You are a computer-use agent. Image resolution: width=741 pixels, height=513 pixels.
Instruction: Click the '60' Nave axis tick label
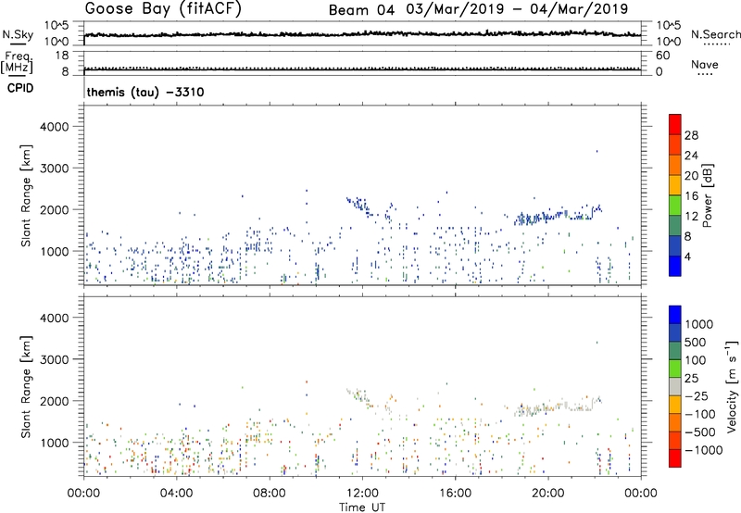click(x=662, y=56)
